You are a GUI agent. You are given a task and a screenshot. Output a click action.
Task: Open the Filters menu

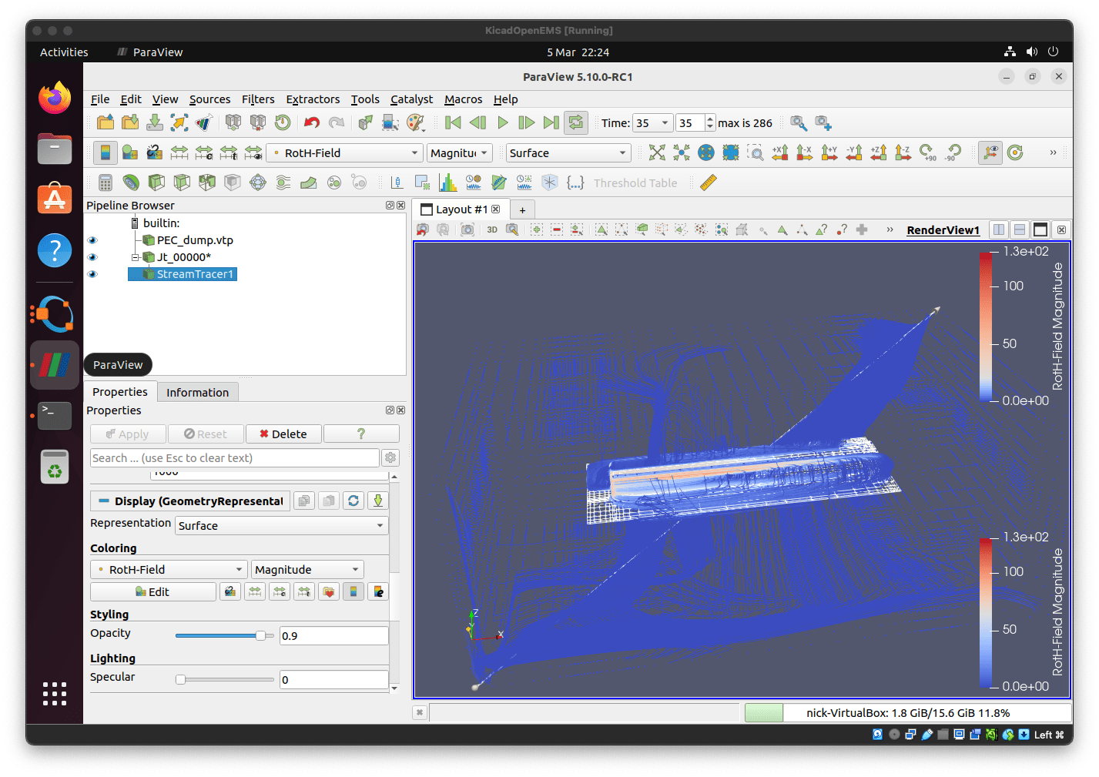(x=258, y=99)
